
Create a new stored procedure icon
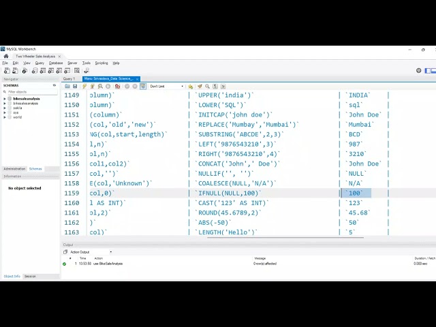coord(59,71)
